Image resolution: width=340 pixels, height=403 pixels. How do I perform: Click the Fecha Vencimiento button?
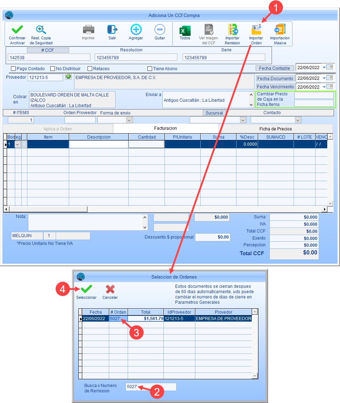[275, 86]
